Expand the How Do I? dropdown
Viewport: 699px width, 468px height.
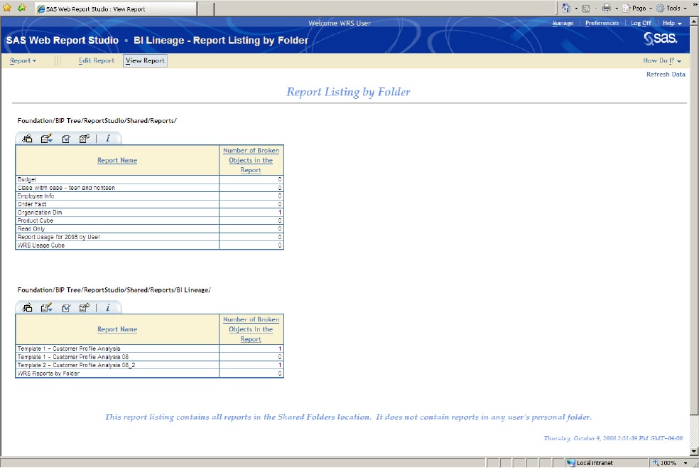click(x=662, y=60)
